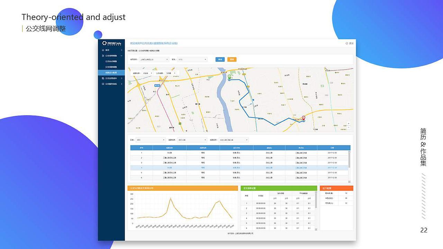Select row 5 in the 发车频率设置 table

click(278, 223)
